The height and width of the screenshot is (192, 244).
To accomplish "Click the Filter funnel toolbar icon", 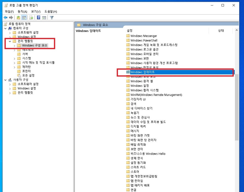I will 52,18.
